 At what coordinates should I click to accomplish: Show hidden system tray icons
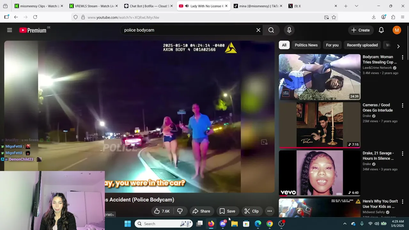coord(345,224)
